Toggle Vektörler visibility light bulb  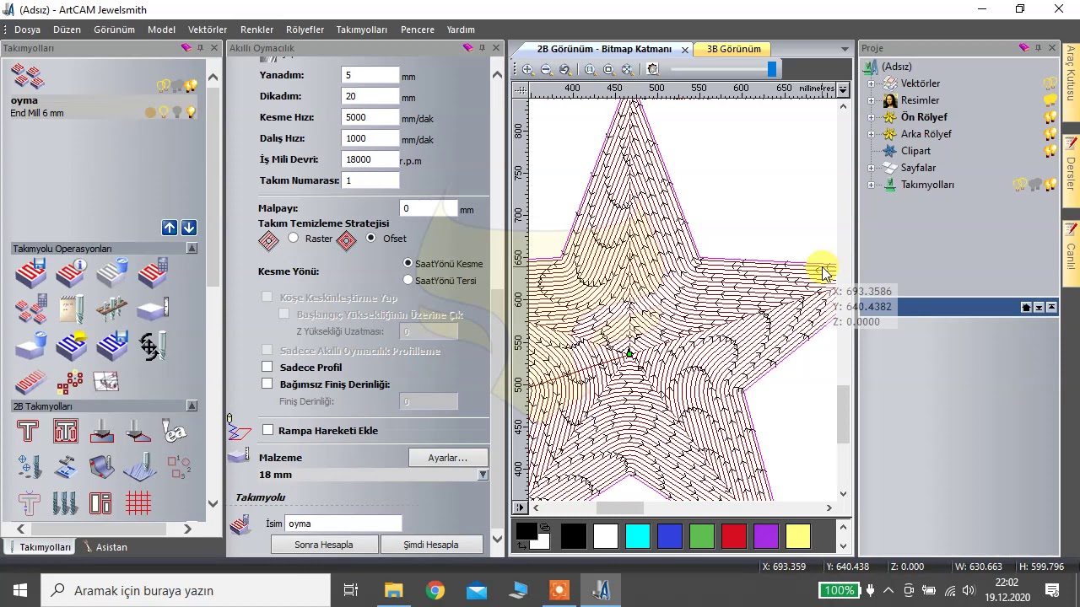pos(1050,83)
